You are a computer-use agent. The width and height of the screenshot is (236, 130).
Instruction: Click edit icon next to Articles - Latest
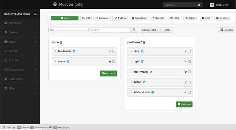click(x=153, y=92)
